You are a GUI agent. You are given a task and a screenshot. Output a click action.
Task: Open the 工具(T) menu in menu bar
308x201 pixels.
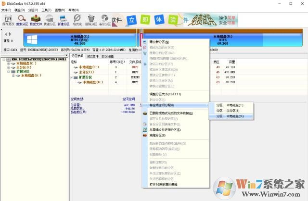pos(46,10)
